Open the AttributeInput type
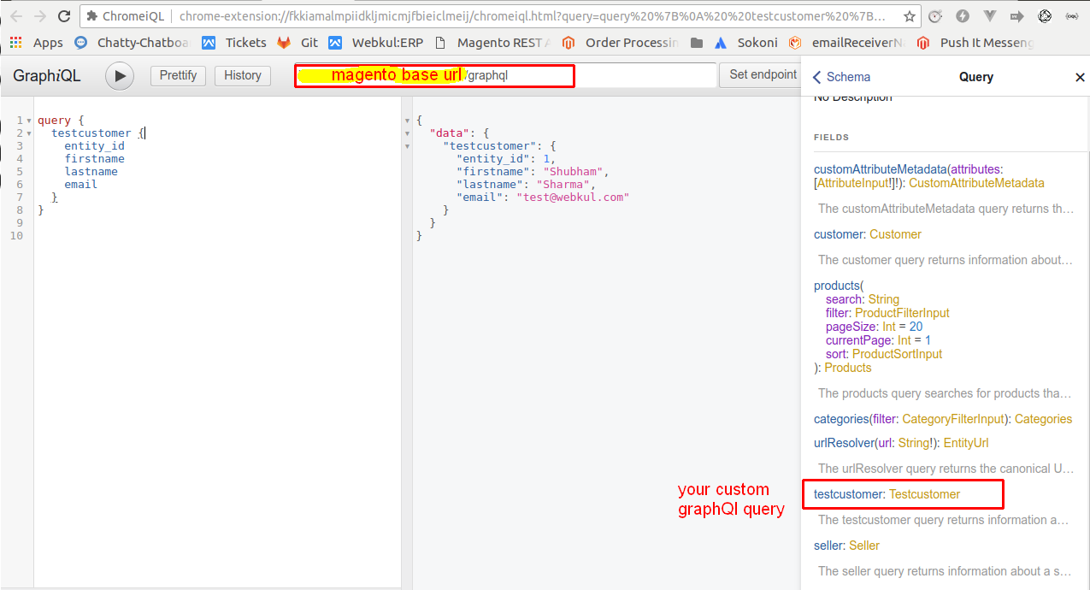1090x590 pixels. point(855,183)
